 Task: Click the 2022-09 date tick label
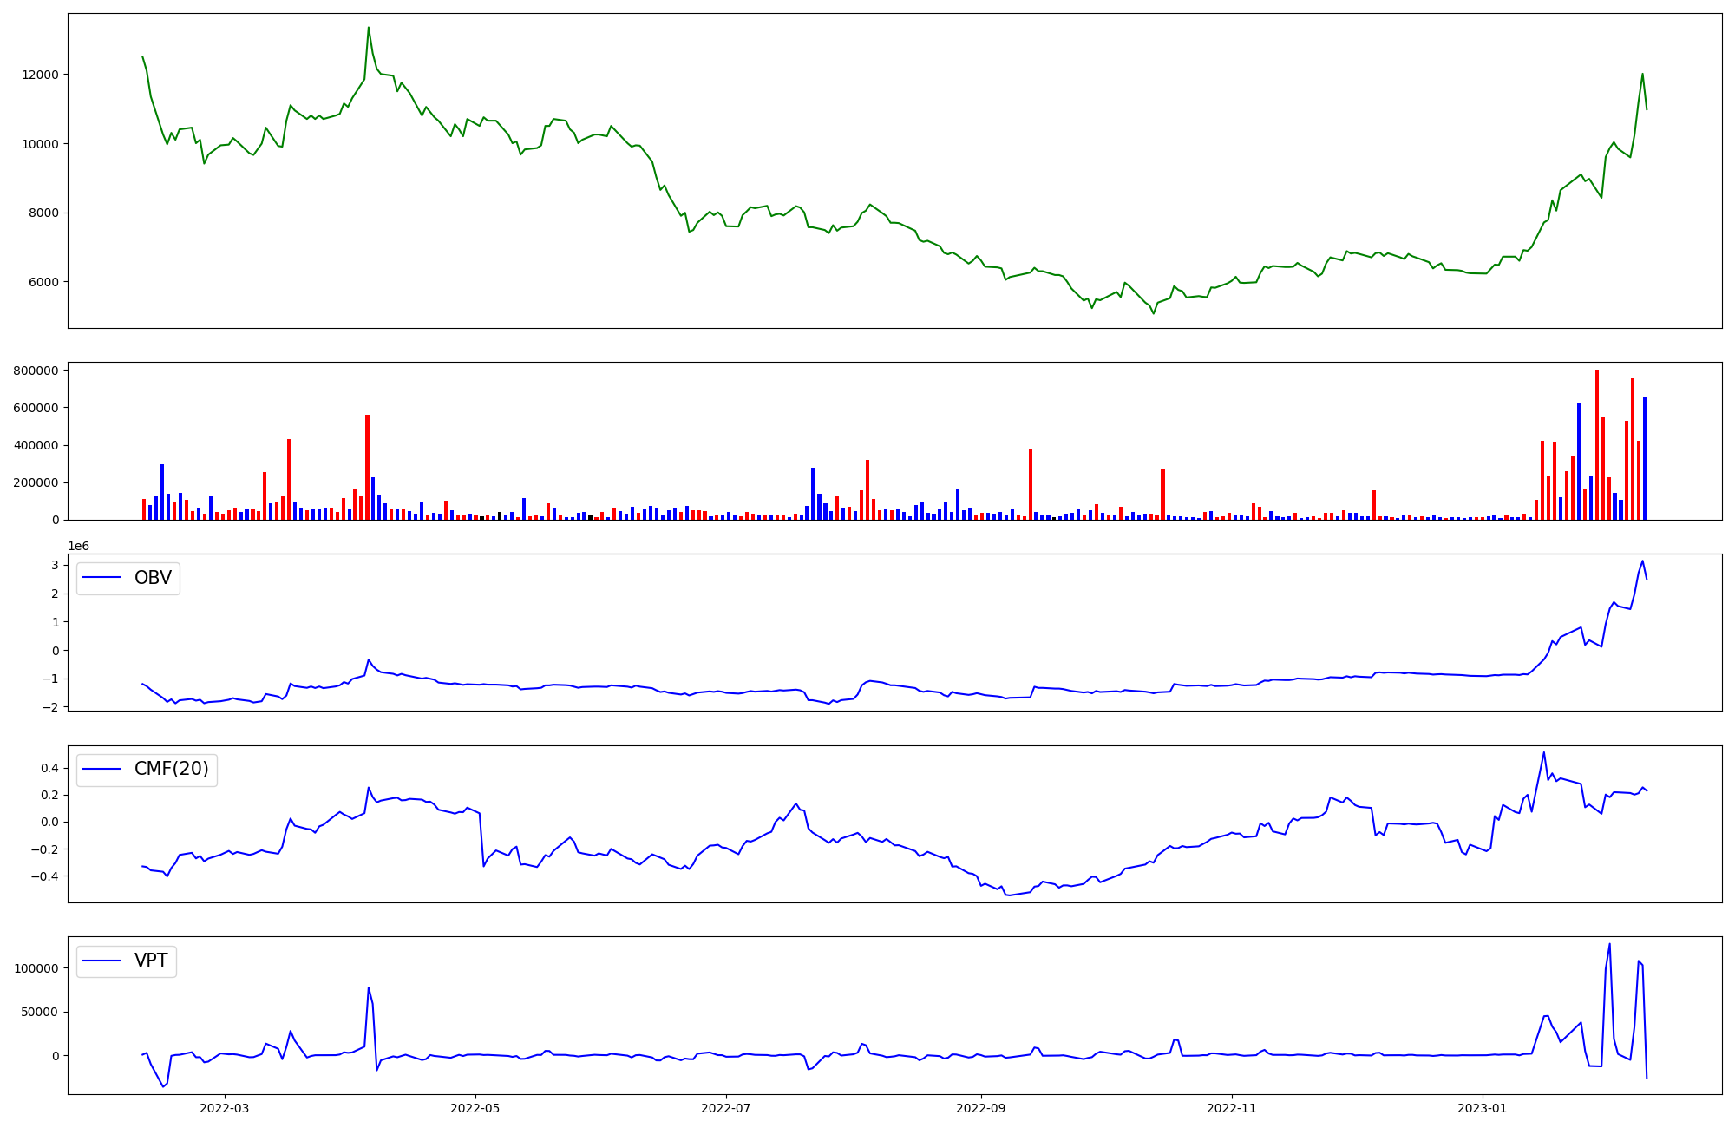click(981, 1108)
